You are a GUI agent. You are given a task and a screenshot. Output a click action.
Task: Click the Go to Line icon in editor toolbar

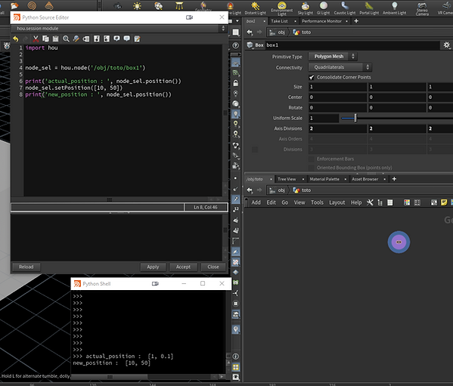(x=86, y=39)
